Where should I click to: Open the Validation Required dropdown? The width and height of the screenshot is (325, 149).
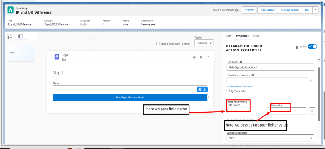(270, 138)
